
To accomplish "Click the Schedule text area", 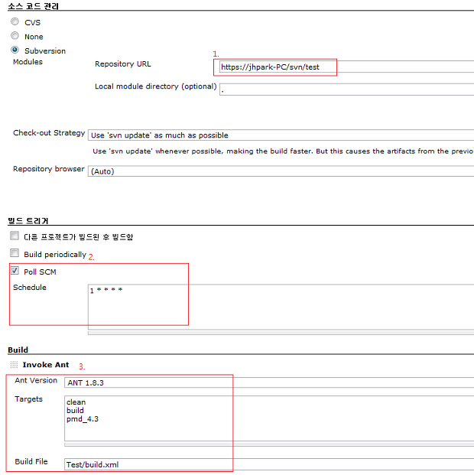I will [281, 307].
